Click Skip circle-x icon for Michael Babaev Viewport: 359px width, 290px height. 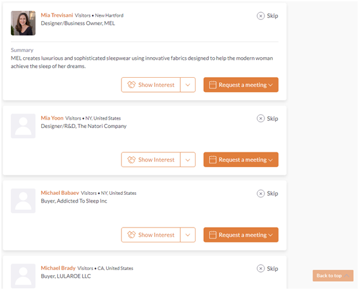[x=261, y=194]
